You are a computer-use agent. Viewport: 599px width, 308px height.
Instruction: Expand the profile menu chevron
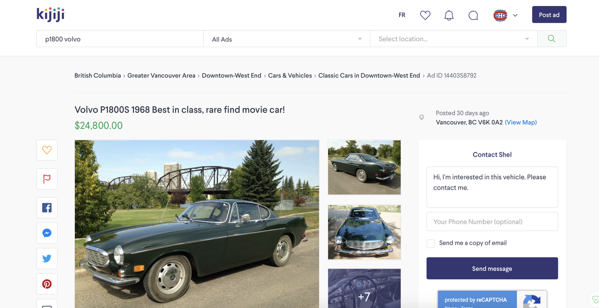click(515, 15)
